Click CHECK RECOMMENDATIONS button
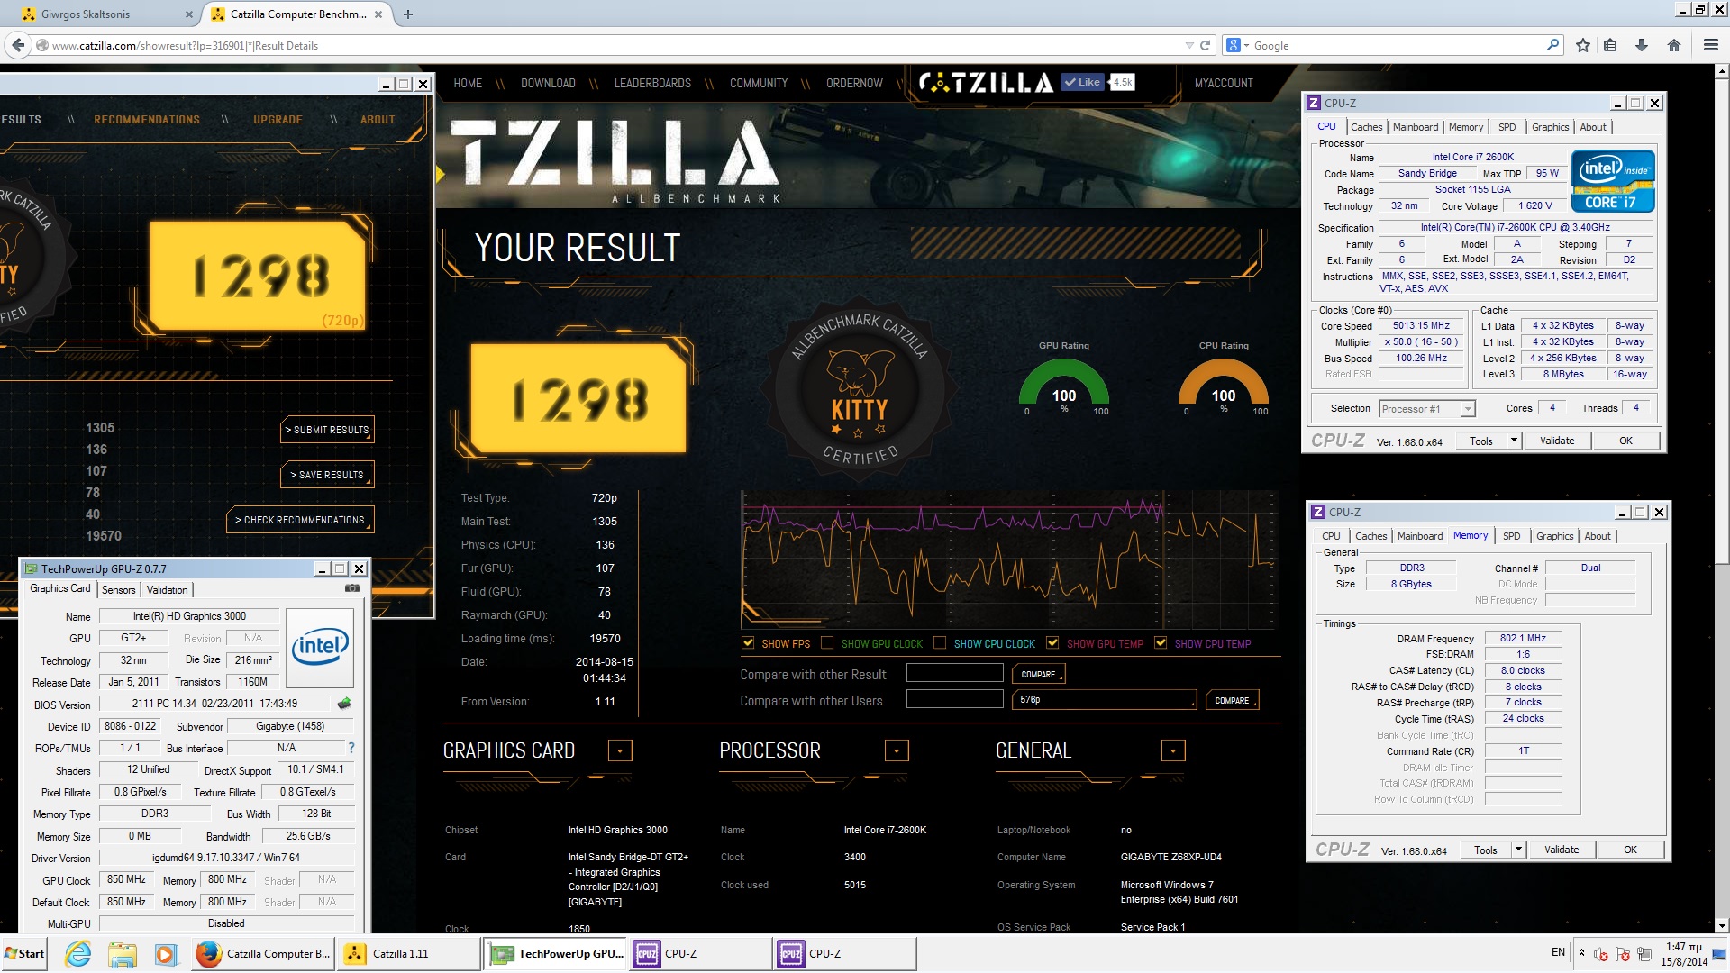 [300, 520]
